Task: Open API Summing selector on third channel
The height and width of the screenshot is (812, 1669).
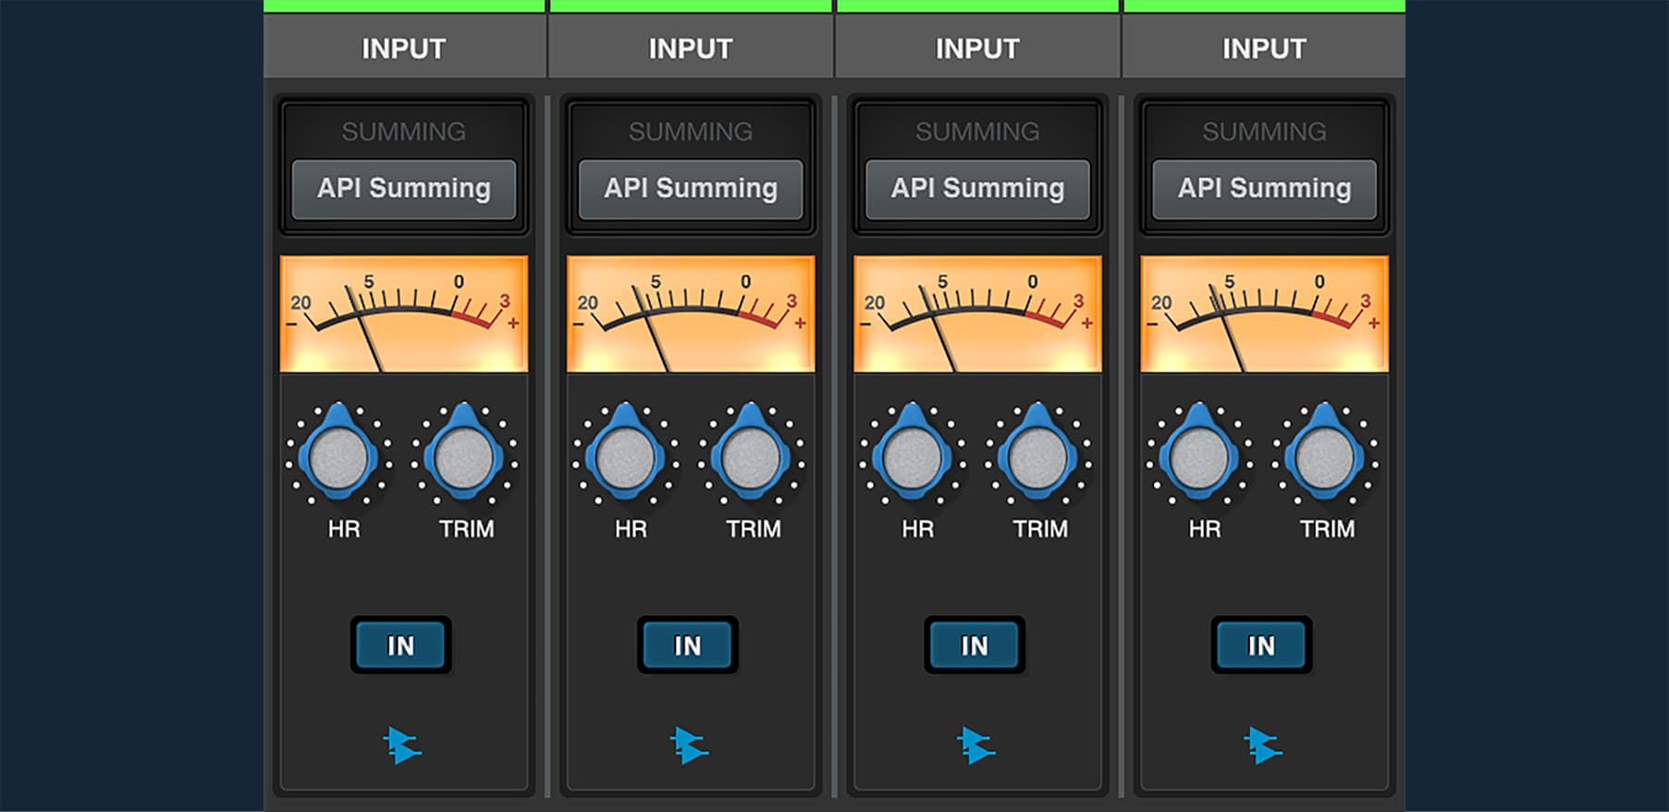Action: click(x=977, y=189)
